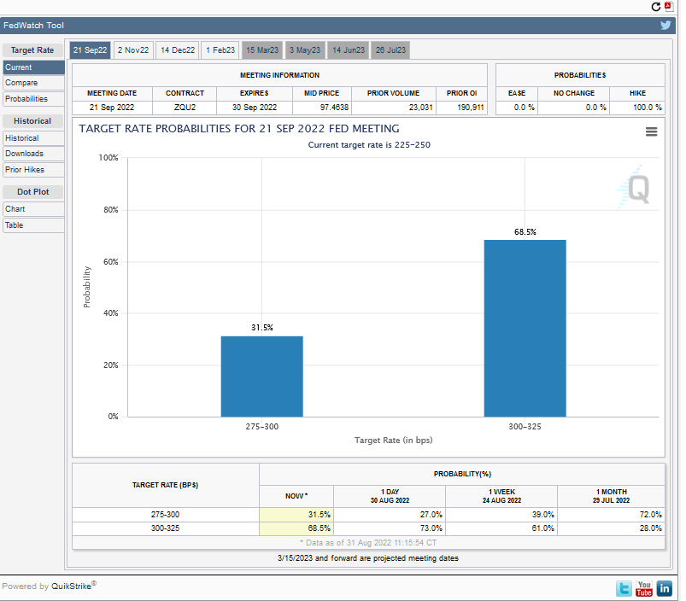Open the PDF export icon
The height and width of the screenshot is (601, 686).
tap(669, 6)
